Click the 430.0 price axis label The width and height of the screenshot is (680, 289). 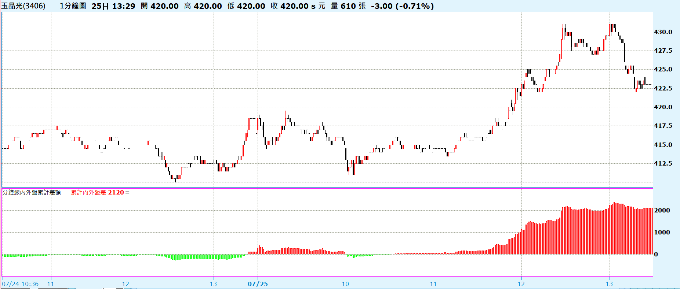663,32
